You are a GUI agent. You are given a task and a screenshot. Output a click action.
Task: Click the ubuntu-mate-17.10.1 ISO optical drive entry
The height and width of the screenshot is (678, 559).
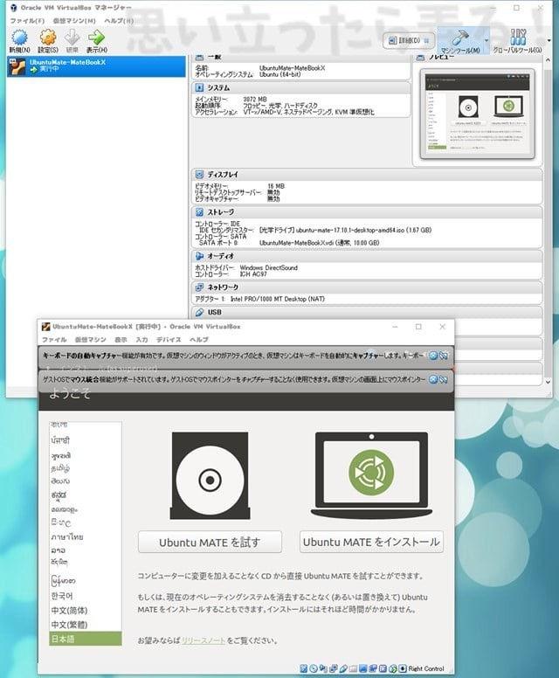pos(345,230)
